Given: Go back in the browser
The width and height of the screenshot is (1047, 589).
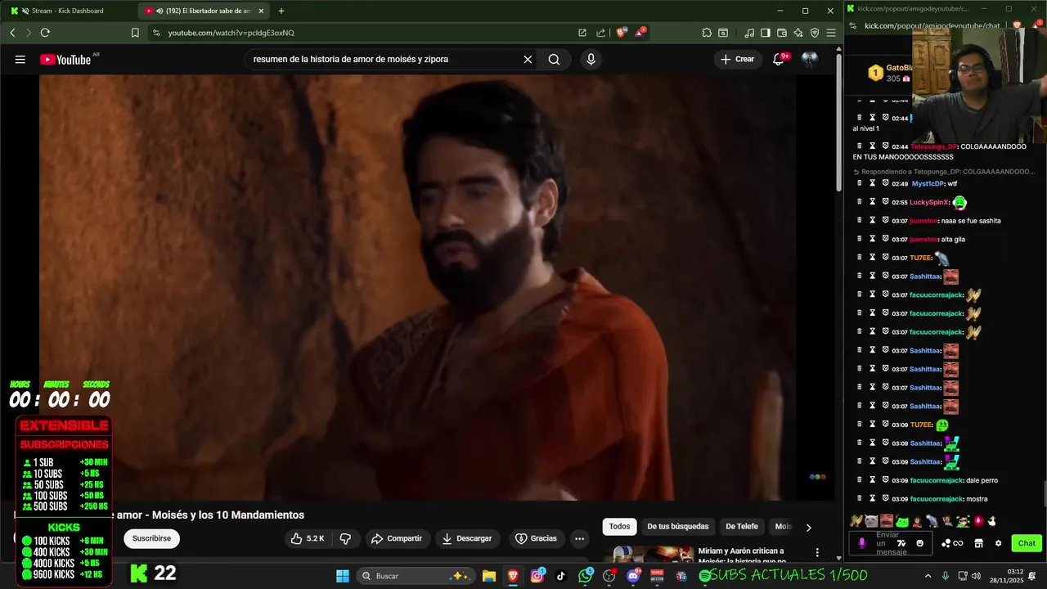Looking at the screenshot, I should point(12,33).
